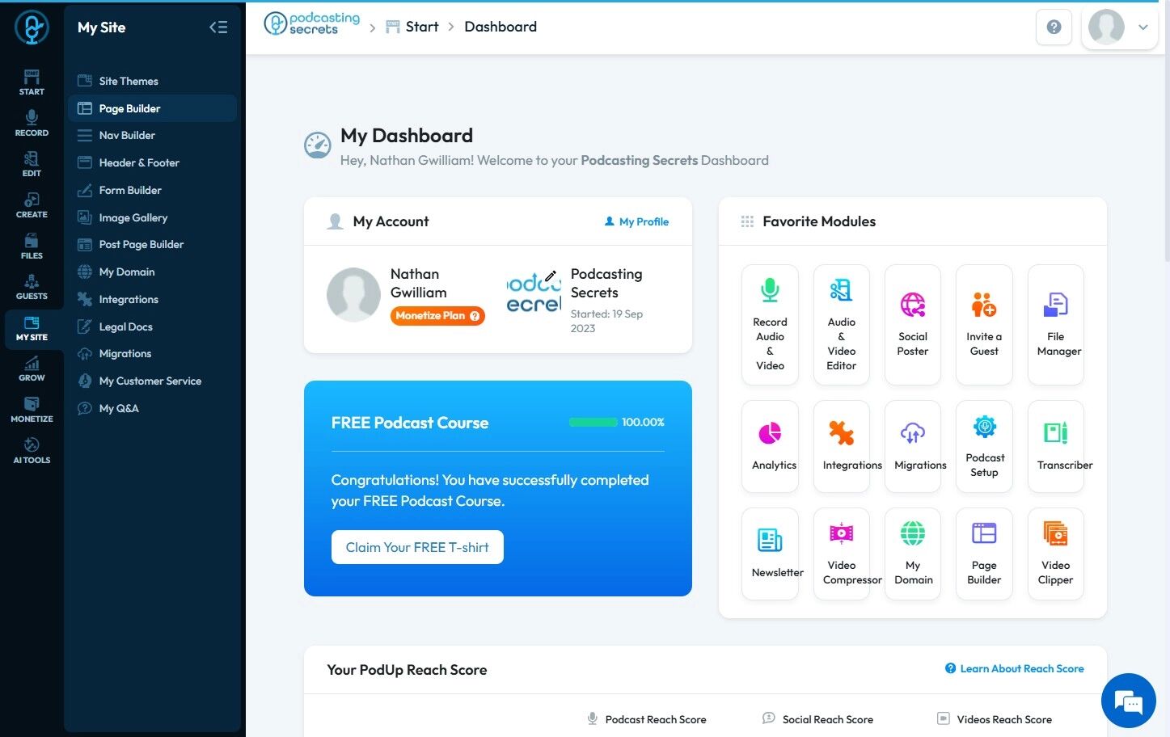
Task: Click the Start breadcrumb link
Action: (x=412, y=27)
